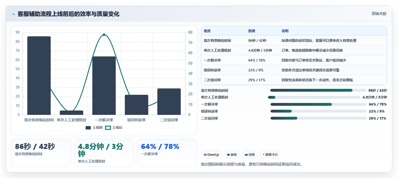Image resolution: width=398 pixels, height=178 pixels.
Task: Click the 首次有效响应时间 progress bar
Action: tap(318, 90)
